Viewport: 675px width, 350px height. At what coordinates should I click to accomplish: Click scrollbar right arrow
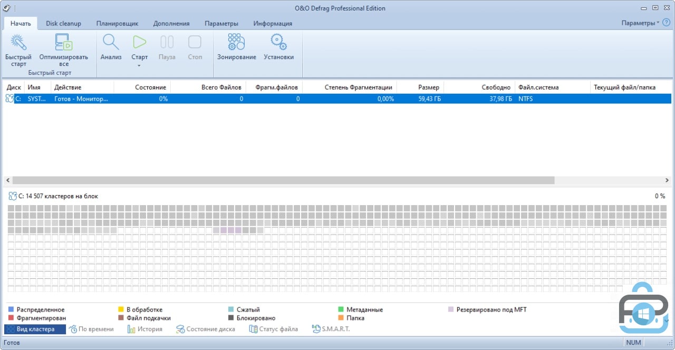click(x=667, y=180)
